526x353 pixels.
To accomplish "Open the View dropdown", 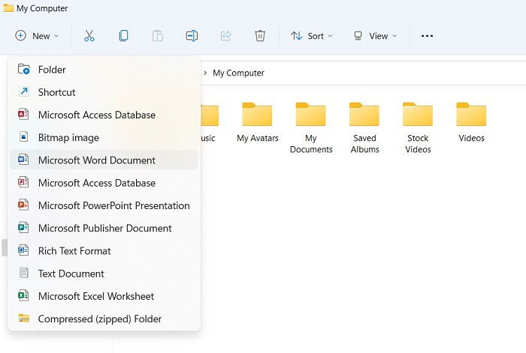I will (376, 36).
